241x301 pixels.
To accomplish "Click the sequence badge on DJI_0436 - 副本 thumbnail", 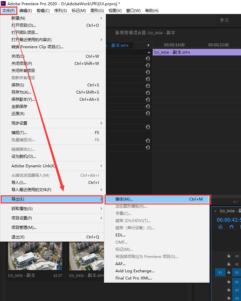I will (59, 267).
